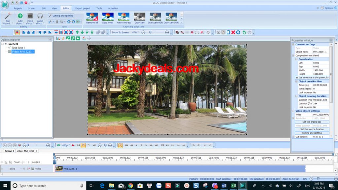Viewport: 338px width, 190px height.
Task: Apply the Auto levels quick style
Action: [x=108, y=18]
